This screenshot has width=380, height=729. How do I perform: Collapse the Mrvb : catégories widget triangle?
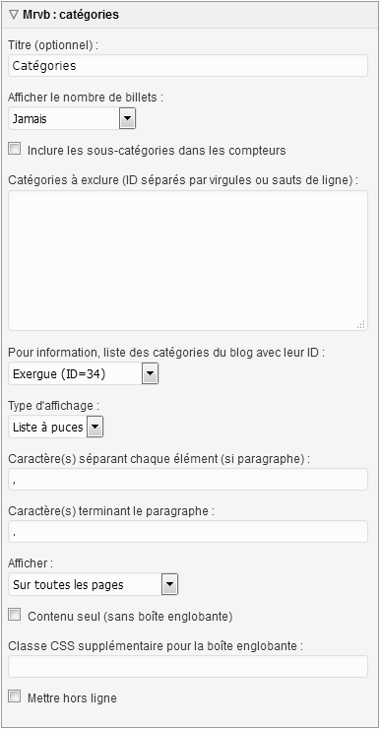tap(14, 15)
